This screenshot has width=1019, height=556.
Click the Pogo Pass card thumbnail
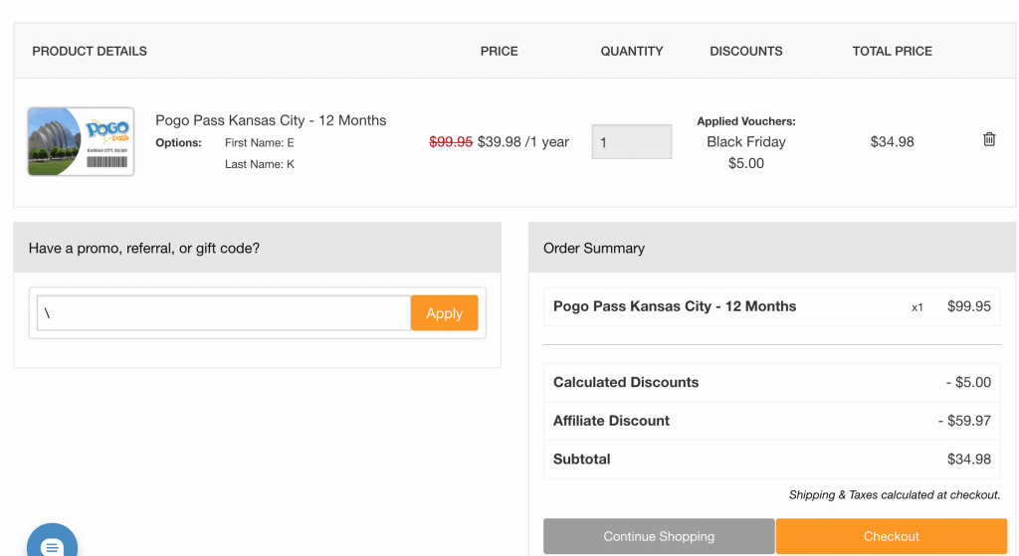click(x=82, y=141)
